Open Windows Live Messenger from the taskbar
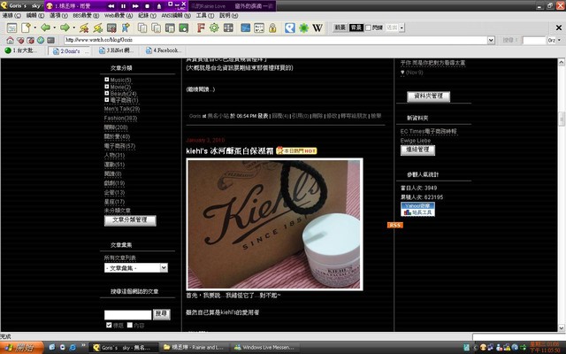 (x=264, y=348)
